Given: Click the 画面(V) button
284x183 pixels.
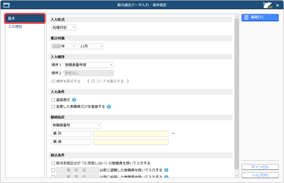Looking at the screenshot, I should point(260,17).
